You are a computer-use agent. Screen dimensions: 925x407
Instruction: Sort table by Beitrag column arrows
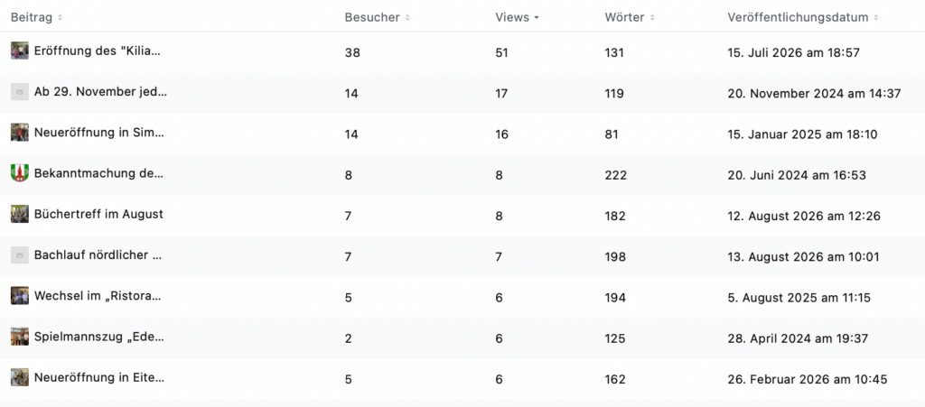[61, 18]
